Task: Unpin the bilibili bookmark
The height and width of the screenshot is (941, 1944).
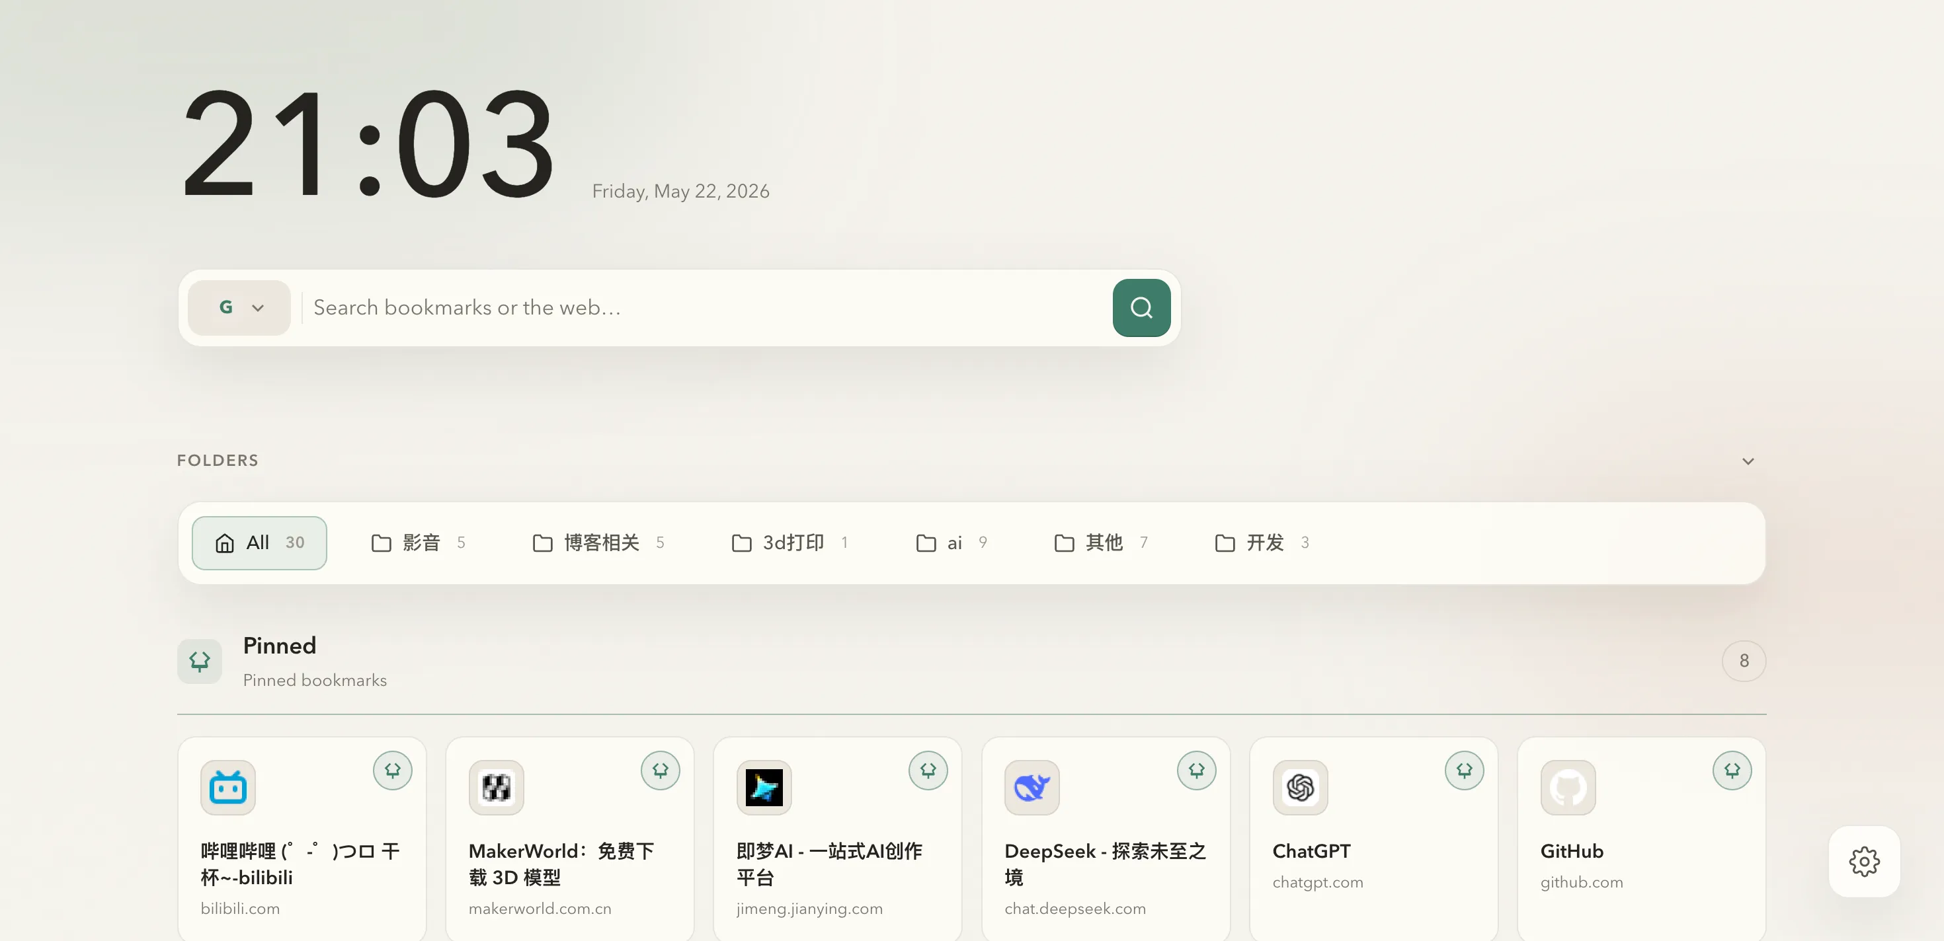Action: [x=392, y=770]
